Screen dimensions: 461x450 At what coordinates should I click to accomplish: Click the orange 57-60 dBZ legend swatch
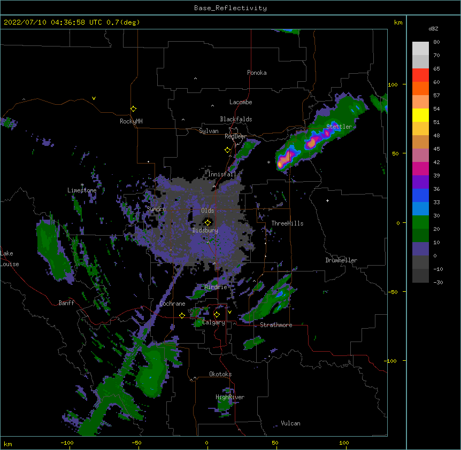click(420, 88)
